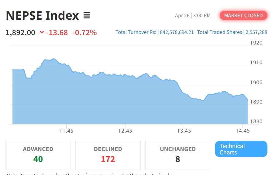The width and height of the screenshot is (272, 175).
Task: Click the Apr 26 3:00 PM timestamp
Action: tap(193, 15)
